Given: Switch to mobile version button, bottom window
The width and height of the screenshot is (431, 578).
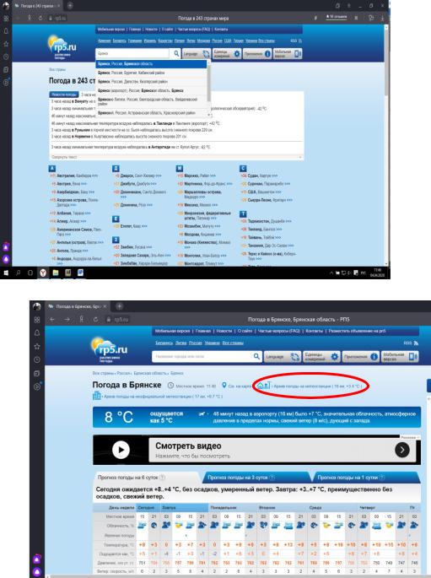Looking at the screenshot, I should tap(400, 357).
